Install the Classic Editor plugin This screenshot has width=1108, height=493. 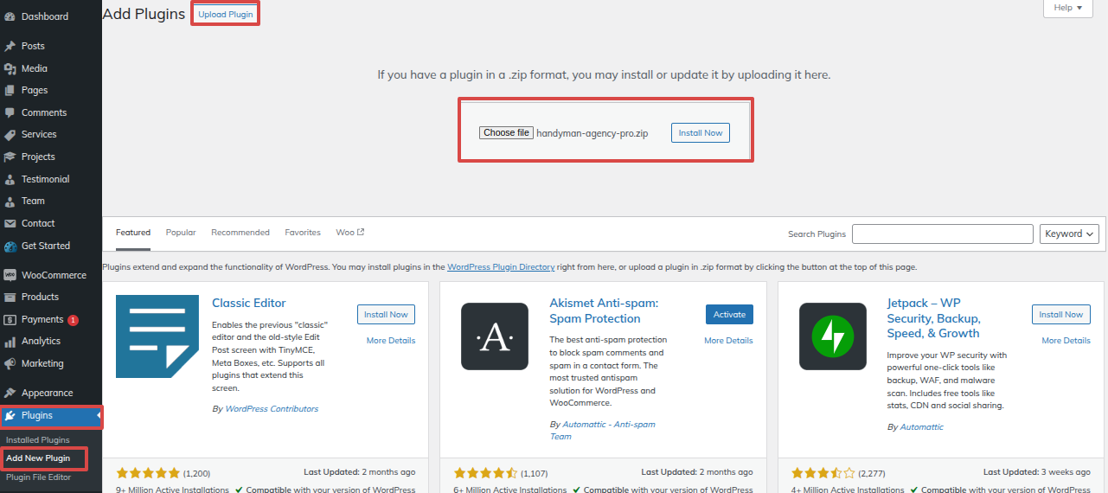[386, 315]
